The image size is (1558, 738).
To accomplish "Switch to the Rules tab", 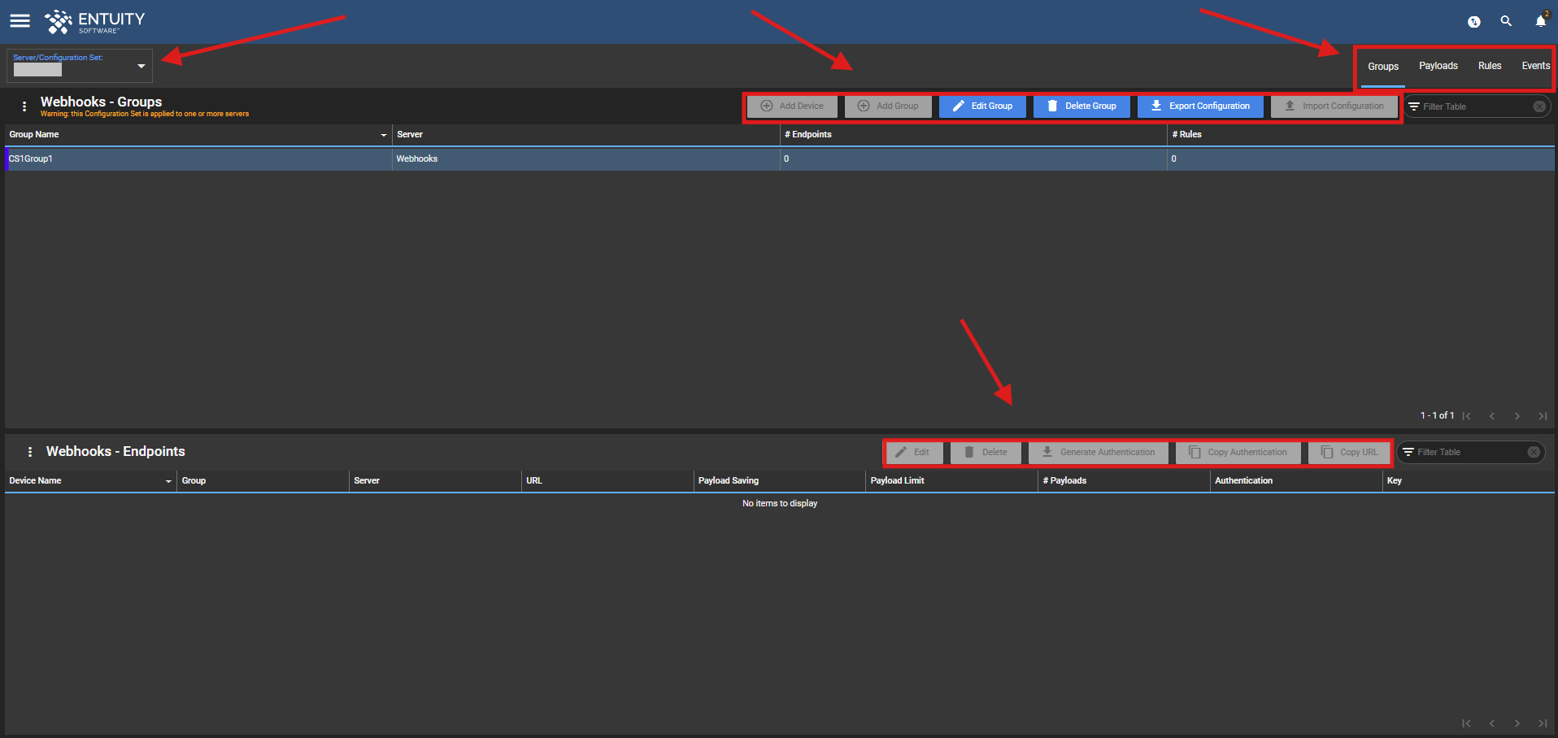I will pyautogui.click(x=1489, y=66).
